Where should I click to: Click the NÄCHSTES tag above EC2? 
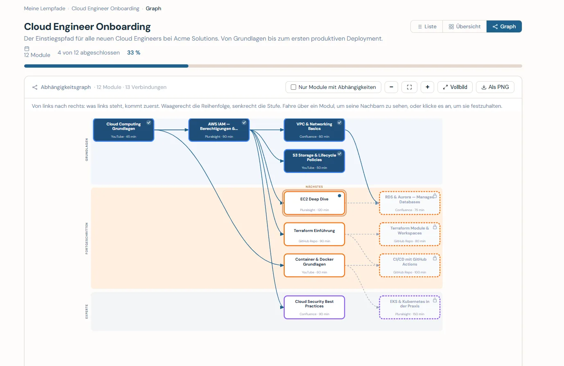point(314,187)
